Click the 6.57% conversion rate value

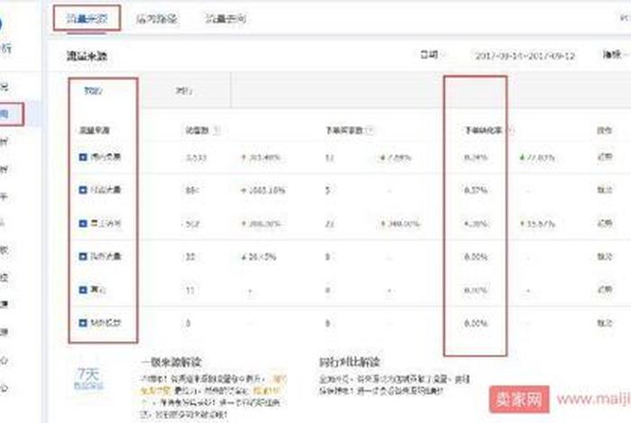(x=476, y=190)
